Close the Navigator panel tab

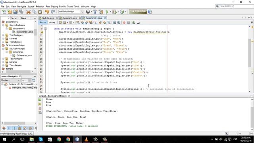click(20, 76)
